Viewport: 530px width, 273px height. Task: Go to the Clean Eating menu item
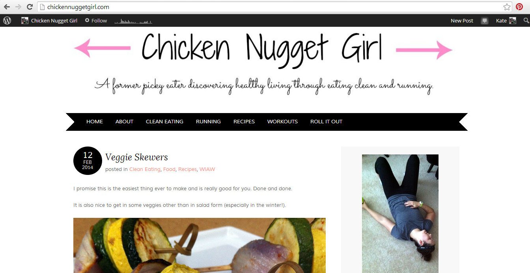point(164,121)
